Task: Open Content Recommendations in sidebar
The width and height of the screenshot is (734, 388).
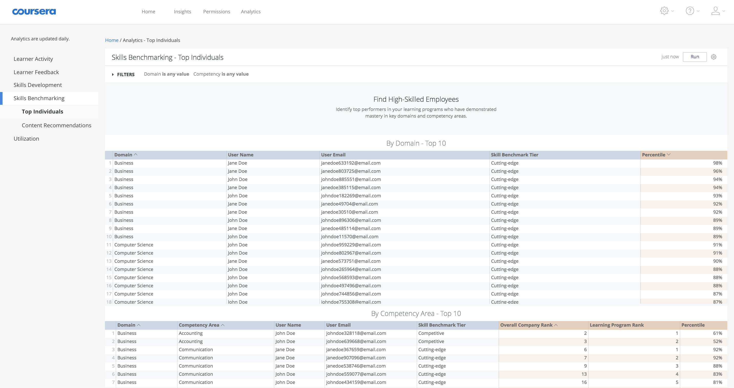Action: (56, 125)
